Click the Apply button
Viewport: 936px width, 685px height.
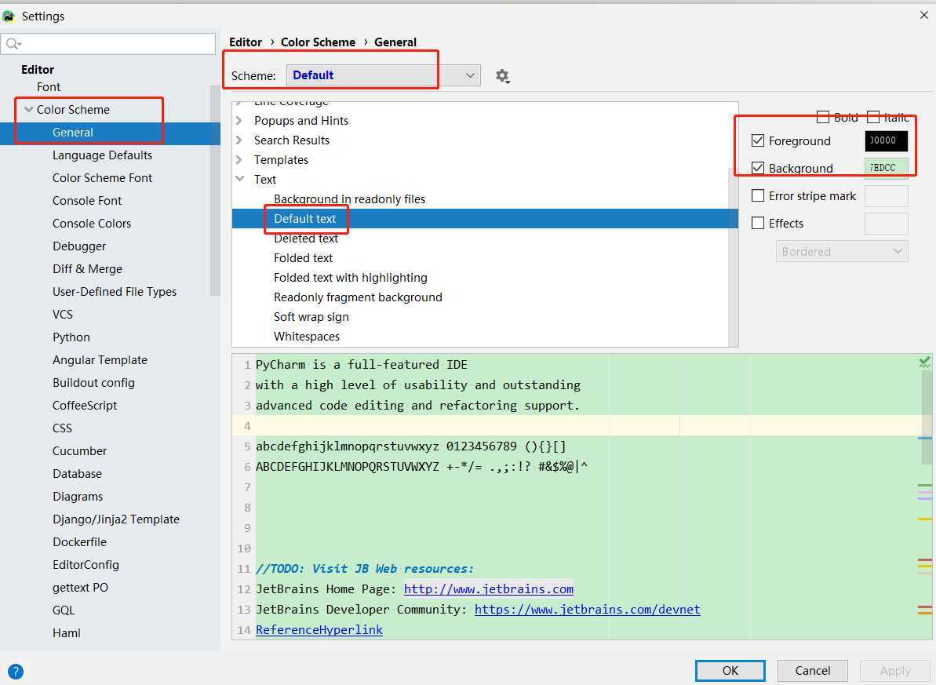(x=895, y=671)
